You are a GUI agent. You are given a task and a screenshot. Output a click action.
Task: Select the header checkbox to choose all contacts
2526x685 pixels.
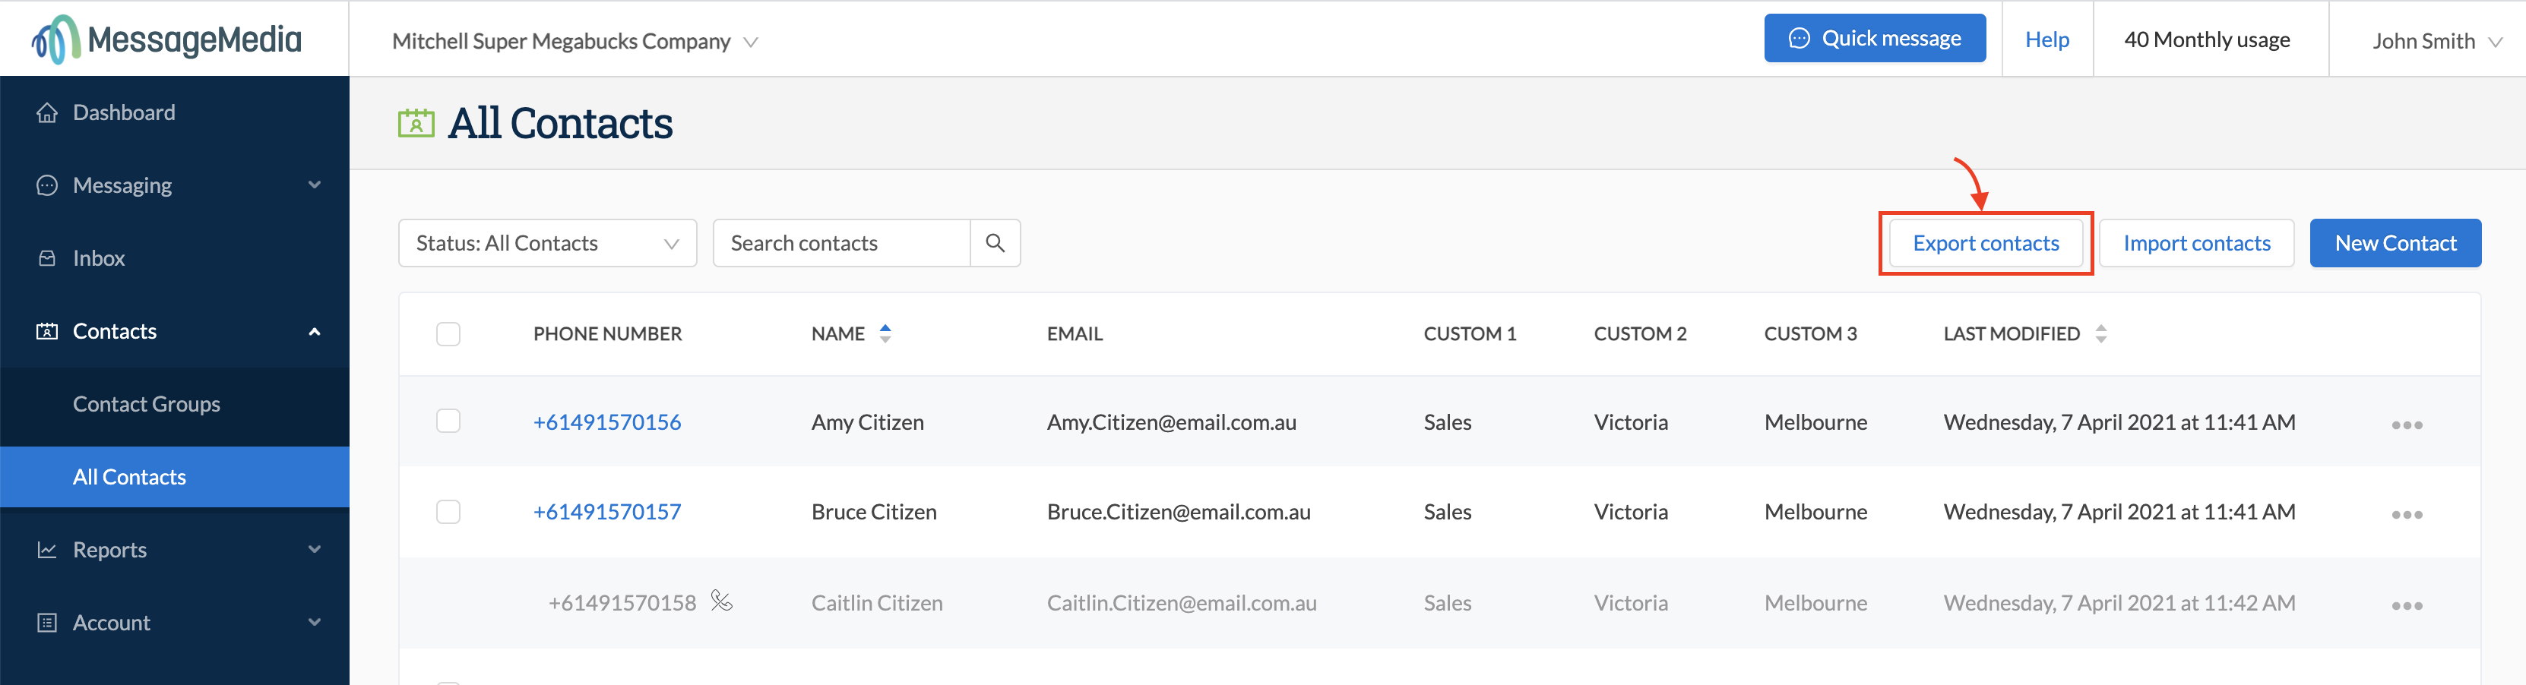448,333
